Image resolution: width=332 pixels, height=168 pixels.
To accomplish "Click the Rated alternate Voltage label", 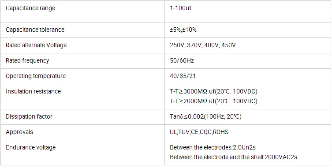I will [x=36, y=45].
